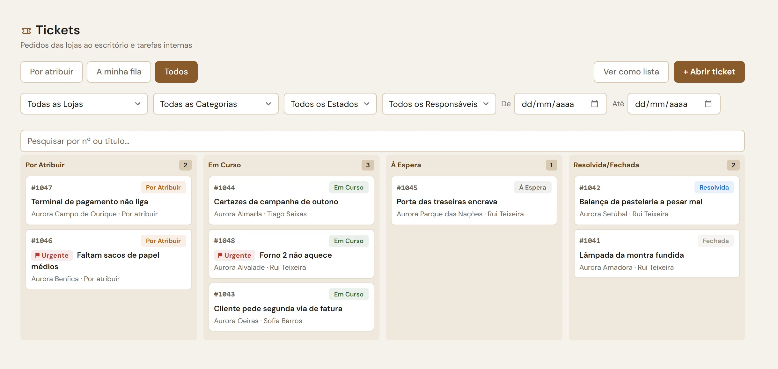Click Aurora Campo de Ourique · Por atribuir text
The height and width of the screenshot is (369, 778).
94,214
